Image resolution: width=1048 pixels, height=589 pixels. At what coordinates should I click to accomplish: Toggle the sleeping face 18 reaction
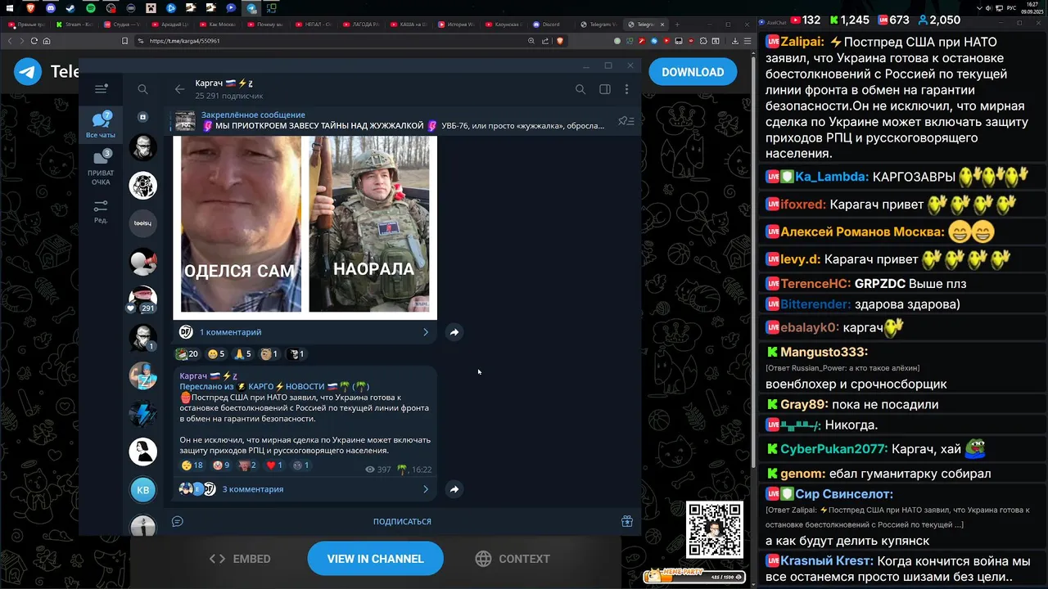point(192,465)
